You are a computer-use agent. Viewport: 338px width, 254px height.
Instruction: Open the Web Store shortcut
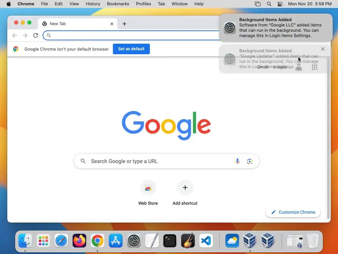(x=148, y=193)
